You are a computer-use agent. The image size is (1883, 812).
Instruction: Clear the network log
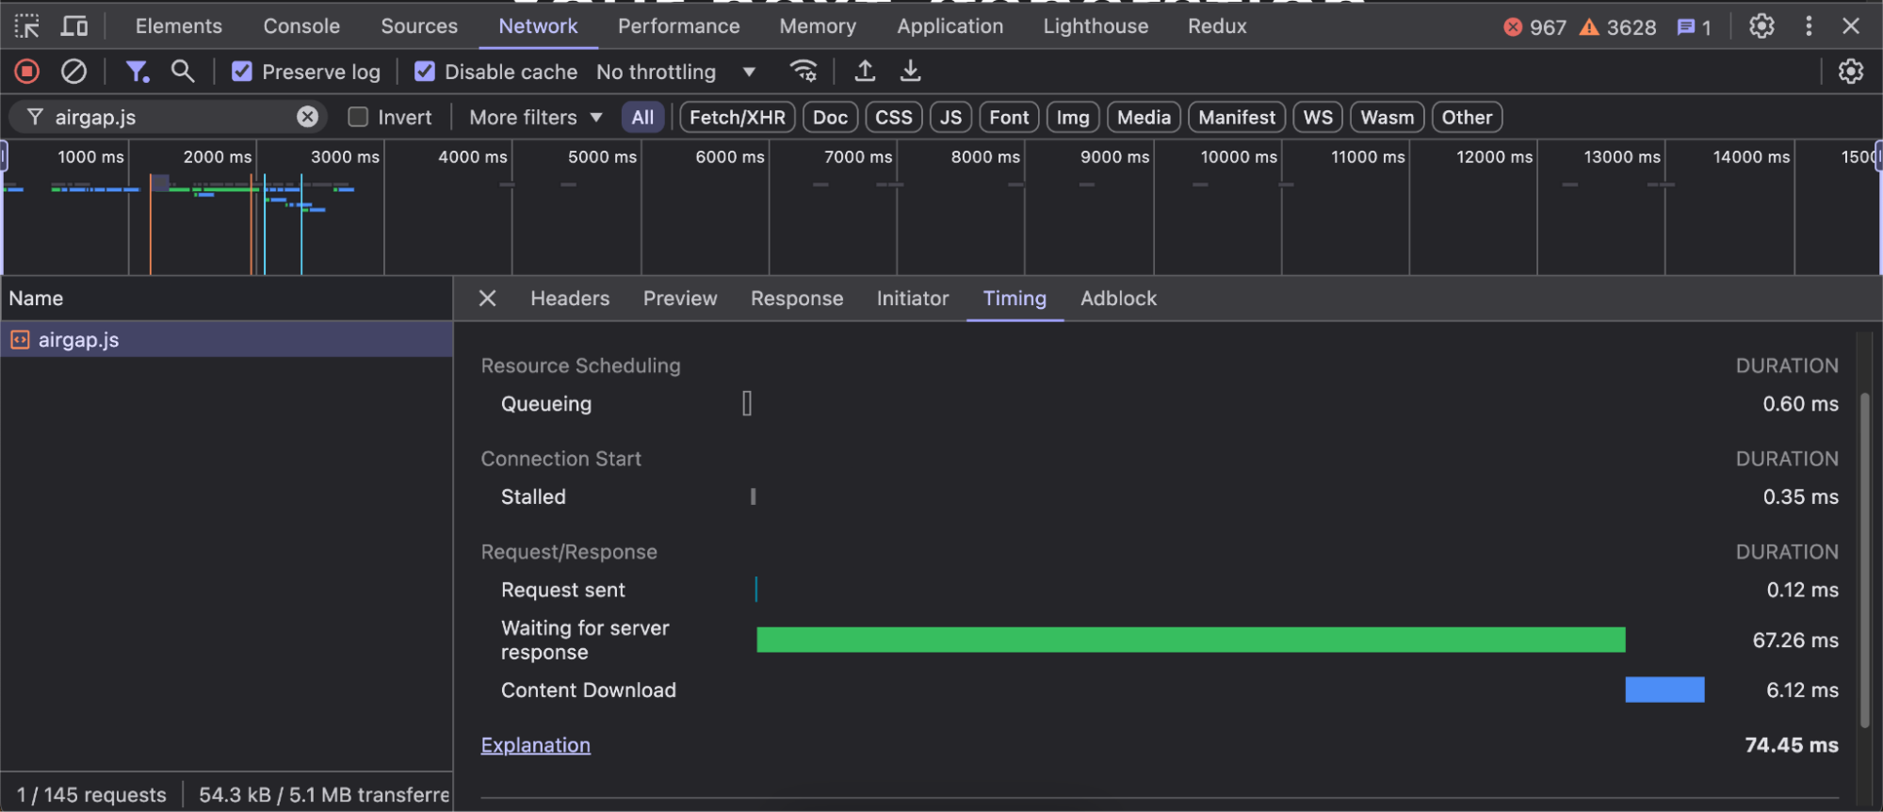[73, 71]
